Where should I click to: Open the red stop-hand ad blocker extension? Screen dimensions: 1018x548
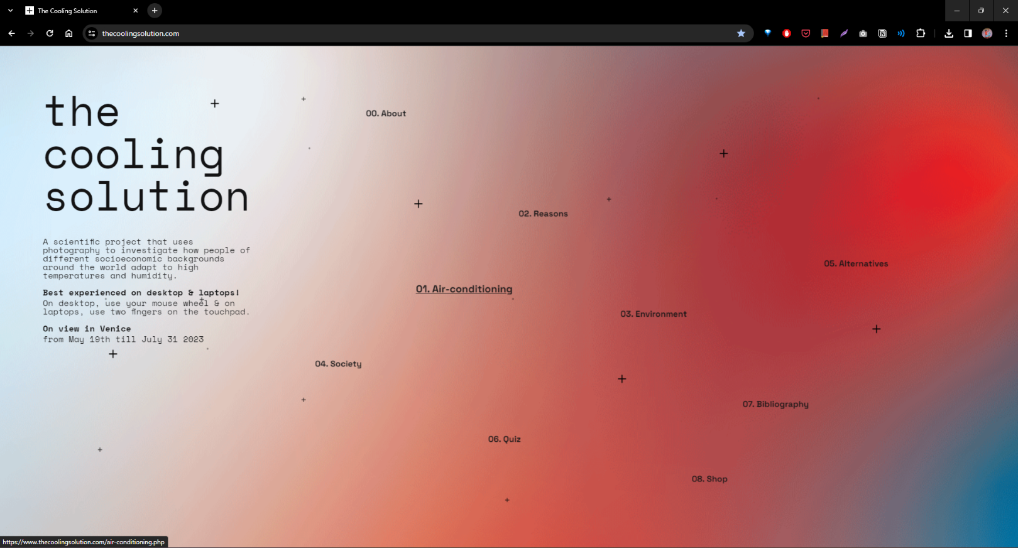[786, 33]
